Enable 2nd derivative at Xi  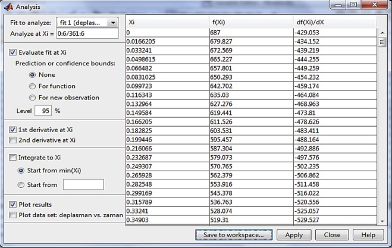coord(12,140)
